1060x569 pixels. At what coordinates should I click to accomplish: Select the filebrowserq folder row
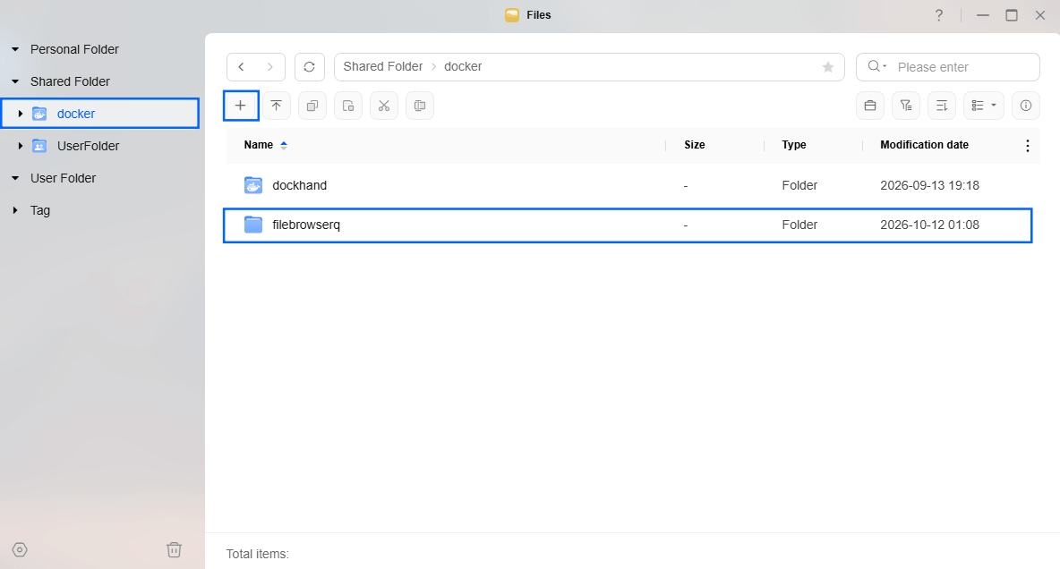tap(628, 225)
